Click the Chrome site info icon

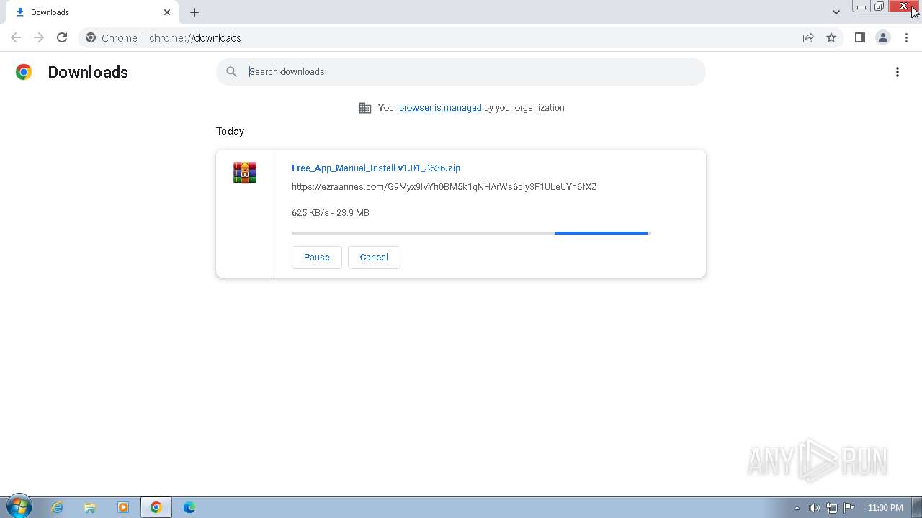pos(91,37)
